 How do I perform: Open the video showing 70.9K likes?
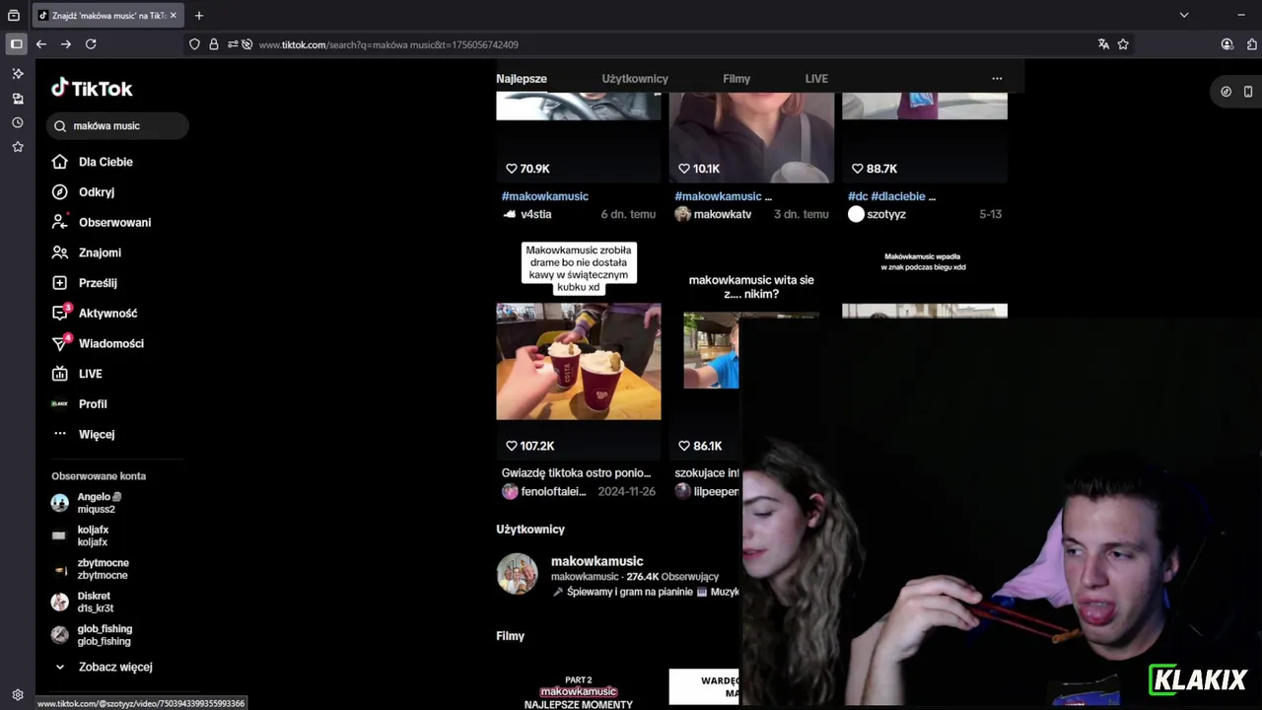579,138
